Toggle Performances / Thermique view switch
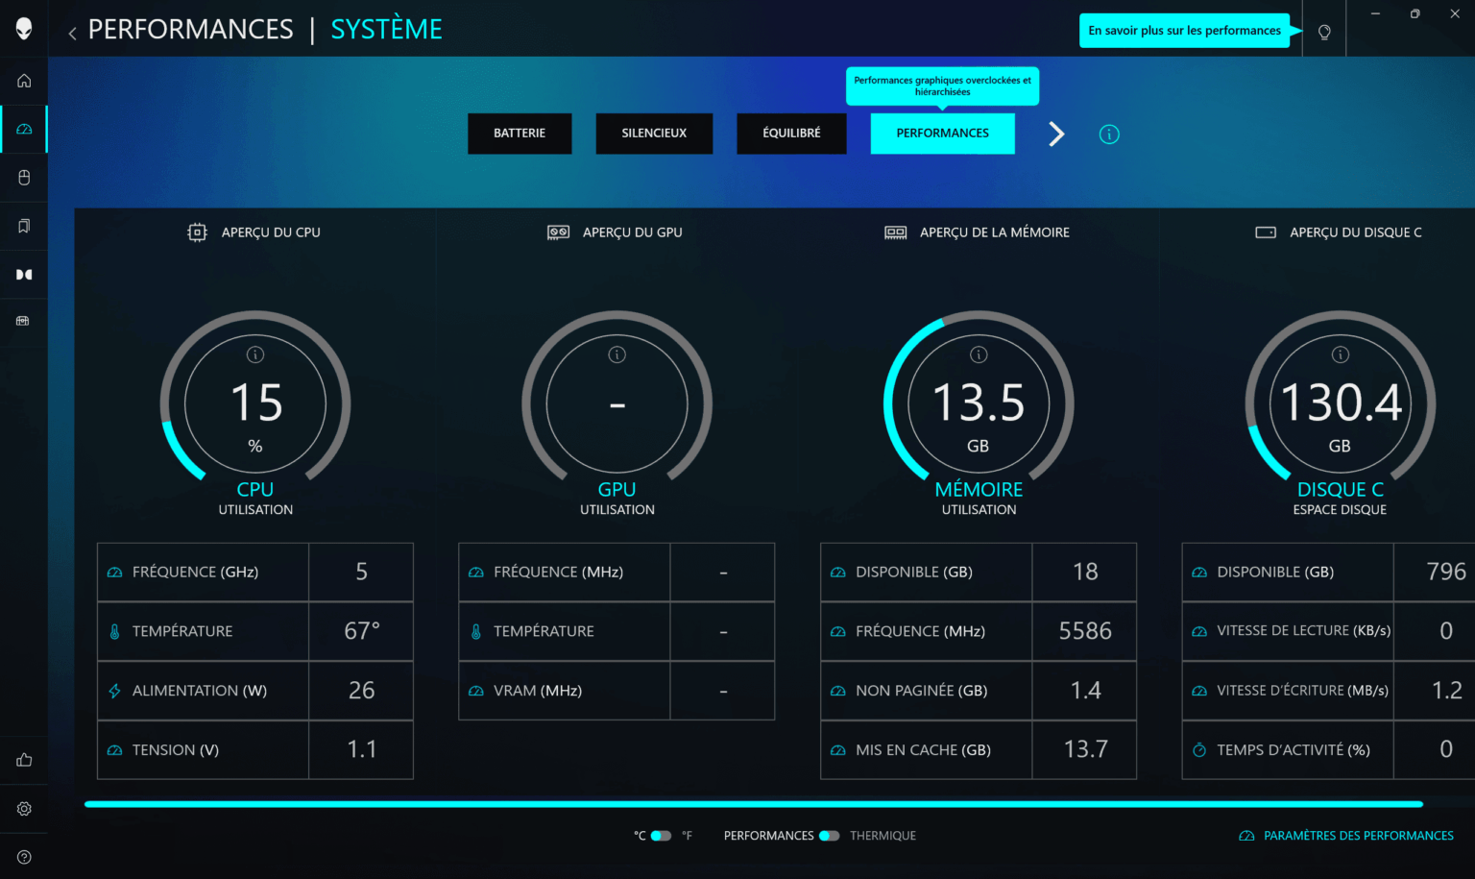 [830, 836]
